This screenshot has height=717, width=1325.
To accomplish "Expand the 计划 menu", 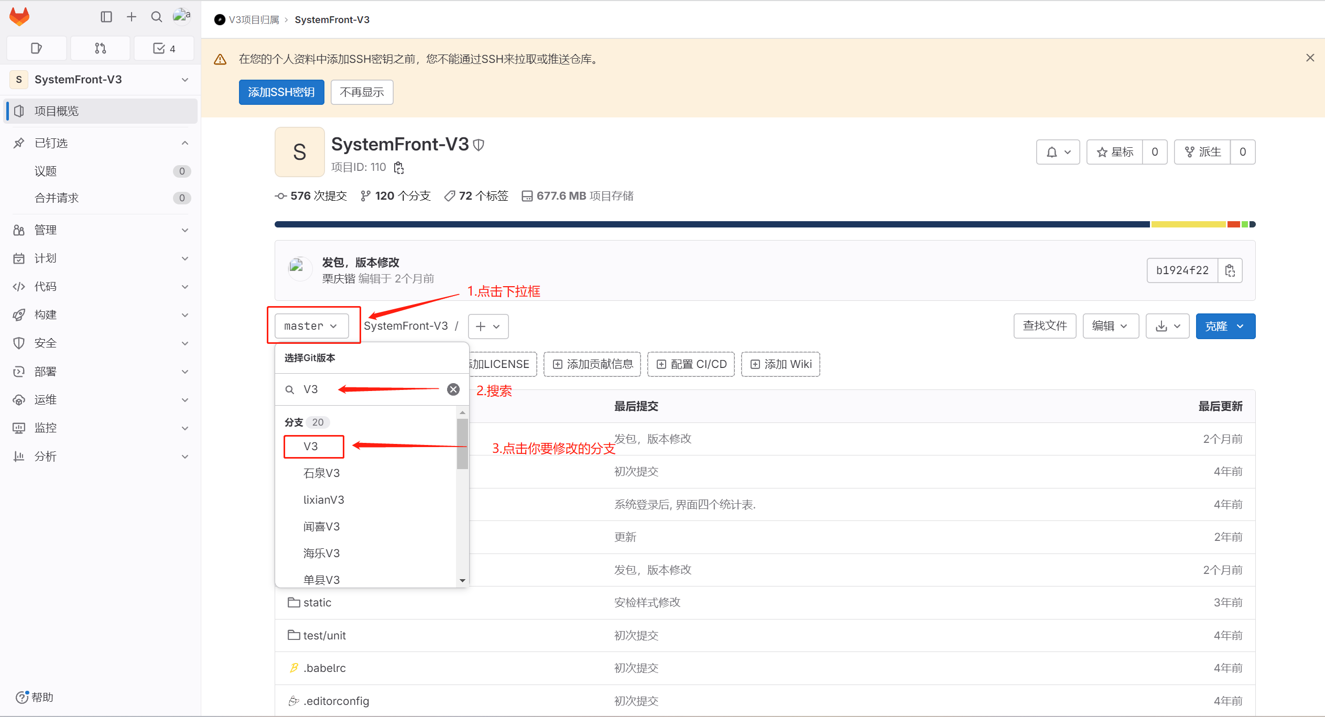I will click(x=100, y=258).
